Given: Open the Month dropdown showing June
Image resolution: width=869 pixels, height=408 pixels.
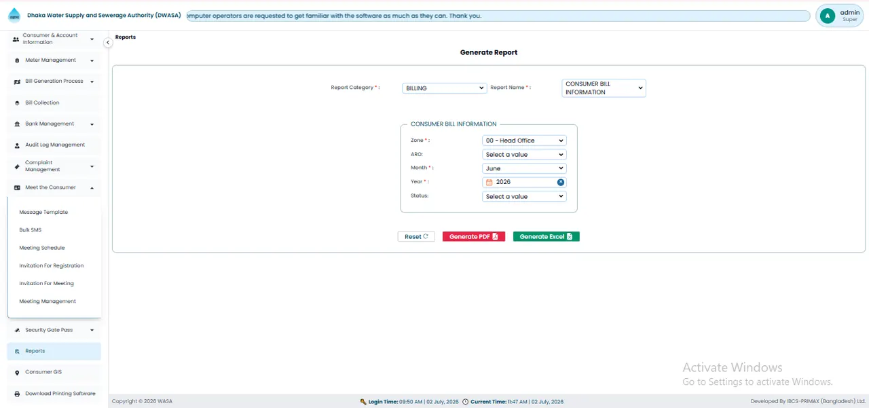Looking at the screenshot, I should (x=524, y=168).
